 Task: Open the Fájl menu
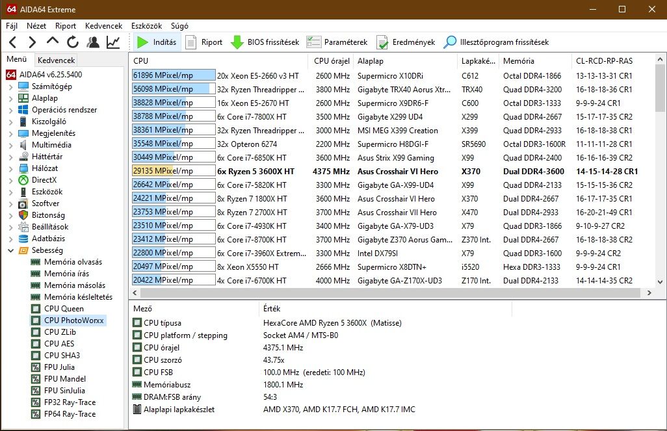click(x=12, y=26)
